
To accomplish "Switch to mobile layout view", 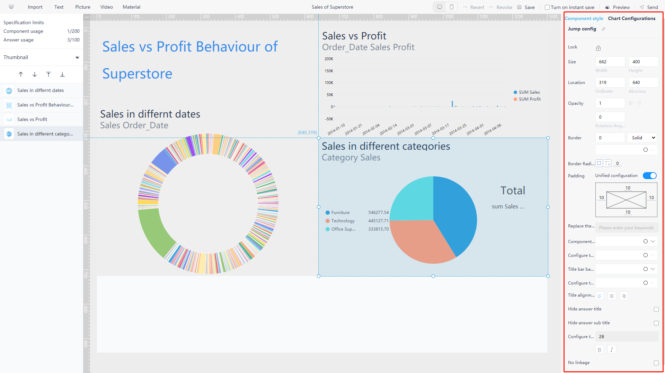I will pos(452,7).
